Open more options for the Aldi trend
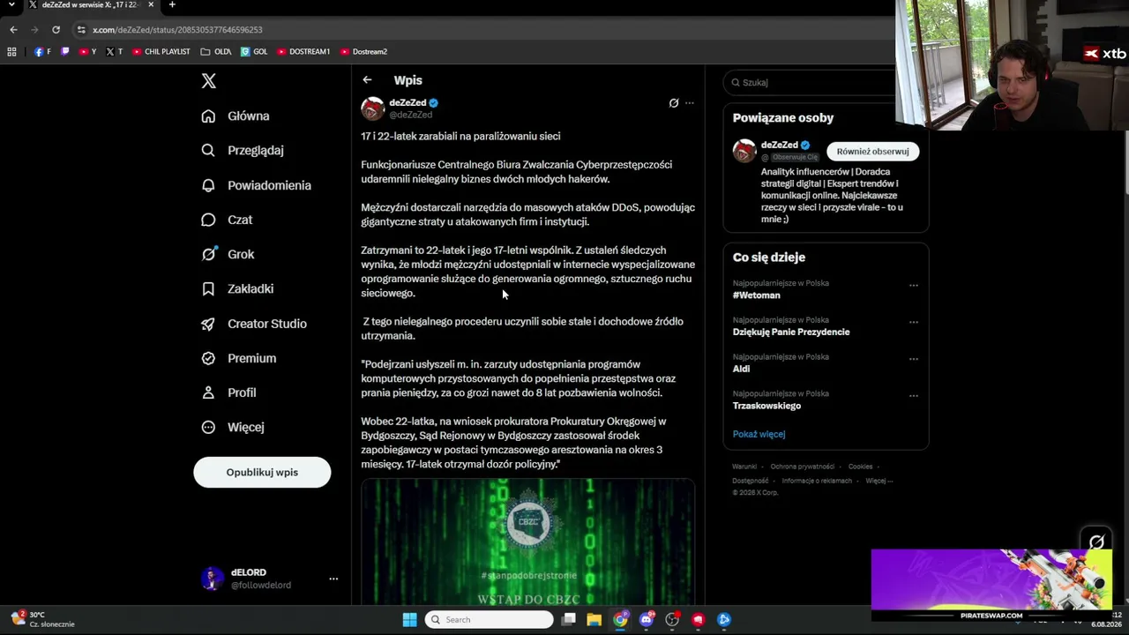 914,359
